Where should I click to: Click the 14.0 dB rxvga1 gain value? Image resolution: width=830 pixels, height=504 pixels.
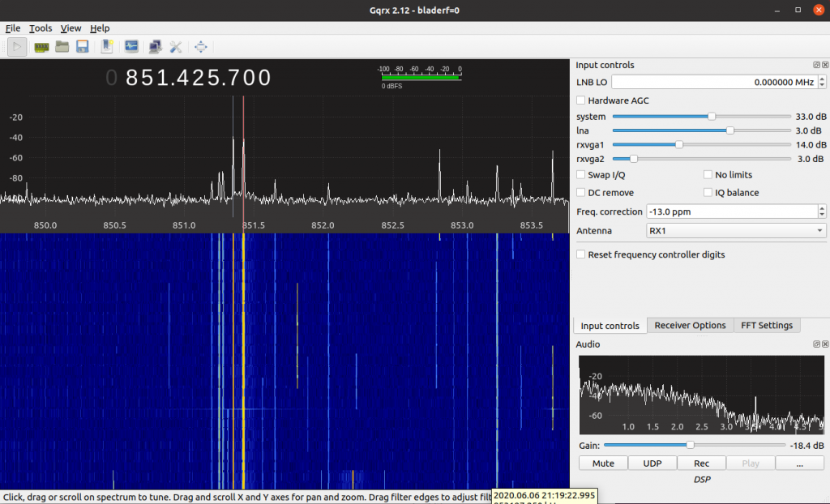pyautogui.click(x=811, y=144)
